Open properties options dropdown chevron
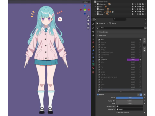Screen dimensions: 155x116 click(145, 20)
